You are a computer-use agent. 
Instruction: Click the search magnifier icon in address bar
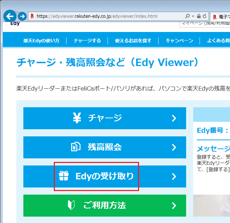tap(187, 16)
